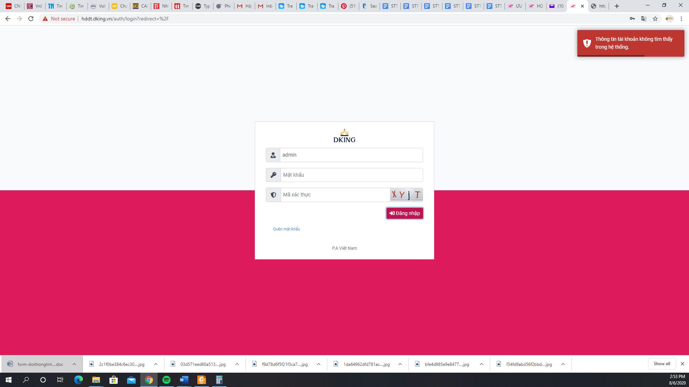Reload the page with refresh icon

[x=31, y=19]
